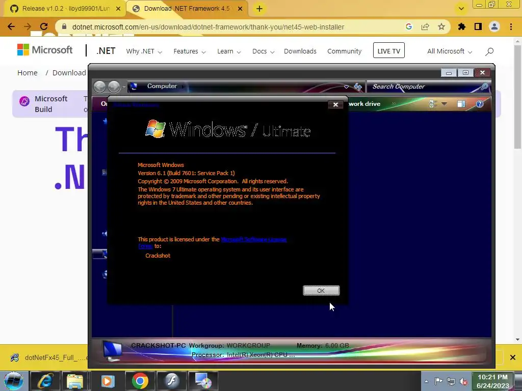Image resolution: width=522 pixels, height=391 pixels.
Task: Open Windows Media Player taskbar icon
Action: click(x=108, y=381)
